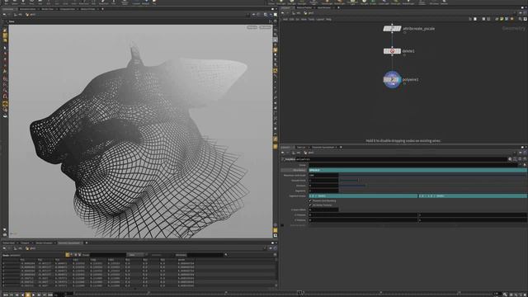Image resolution: width=528 pixels, height=297 pixels.
Task: Click obj in network editor path bar
Action: click(x=298, y=13)
